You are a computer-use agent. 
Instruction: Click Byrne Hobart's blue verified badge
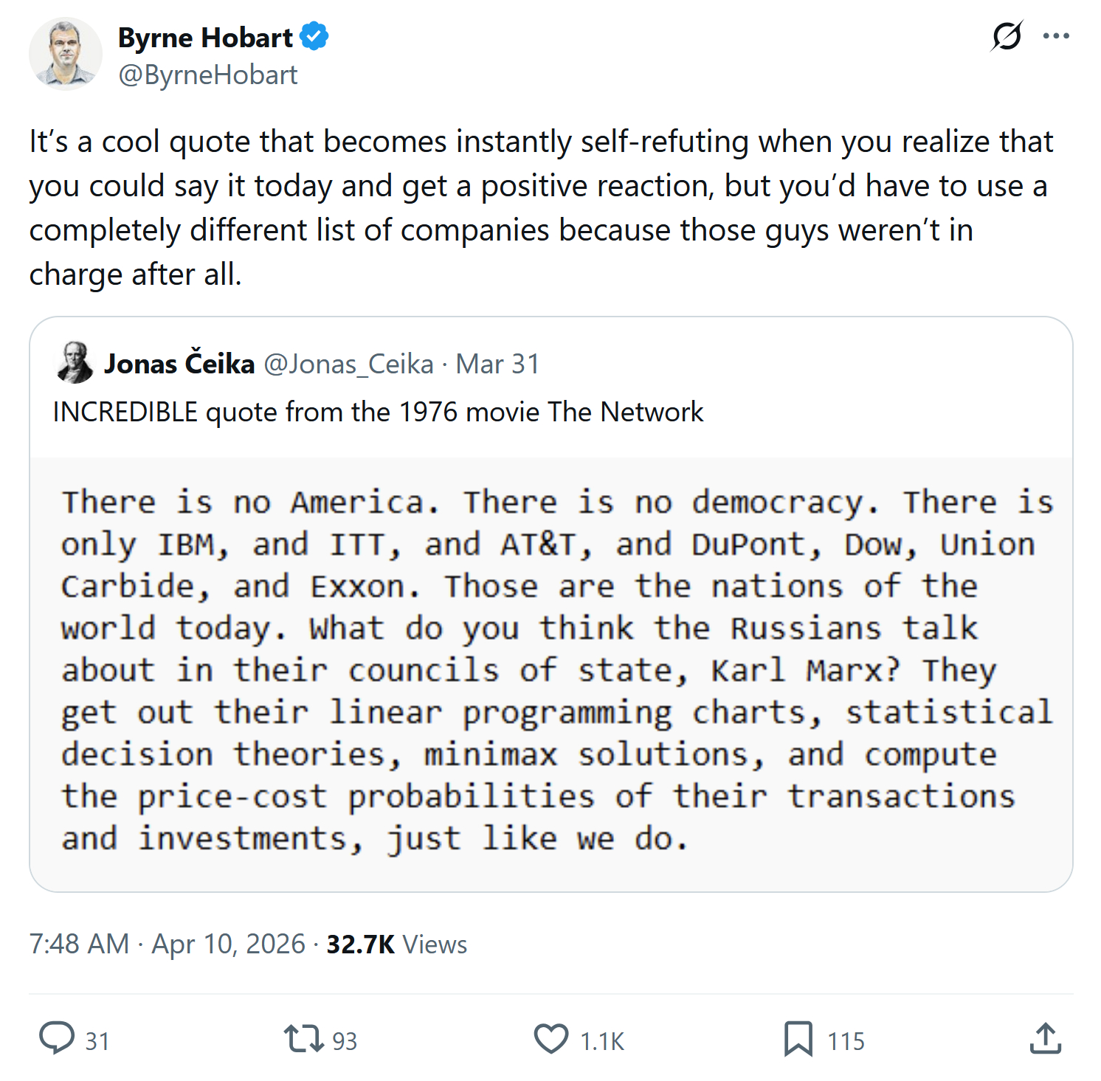click(315, 37)
